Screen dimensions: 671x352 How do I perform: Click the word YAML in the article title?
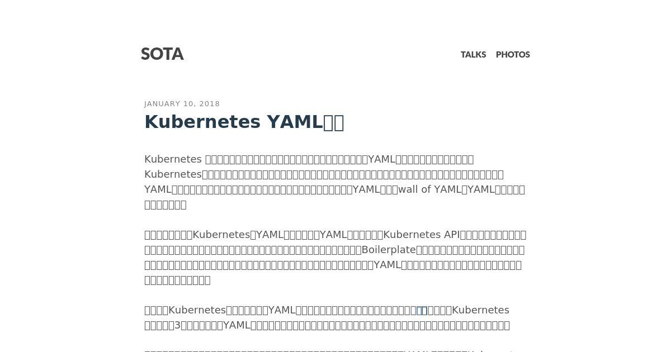coord(295,122)
